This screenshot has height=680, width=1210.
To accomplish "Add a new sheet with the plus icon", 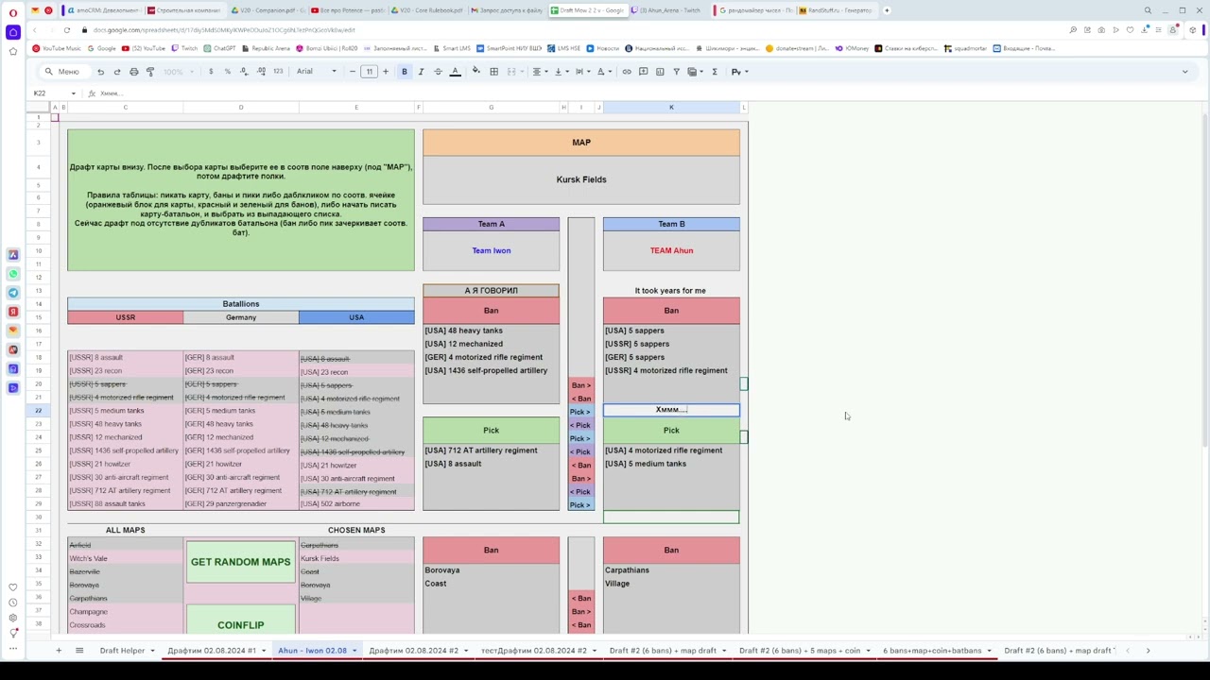I will coord(58,651).
